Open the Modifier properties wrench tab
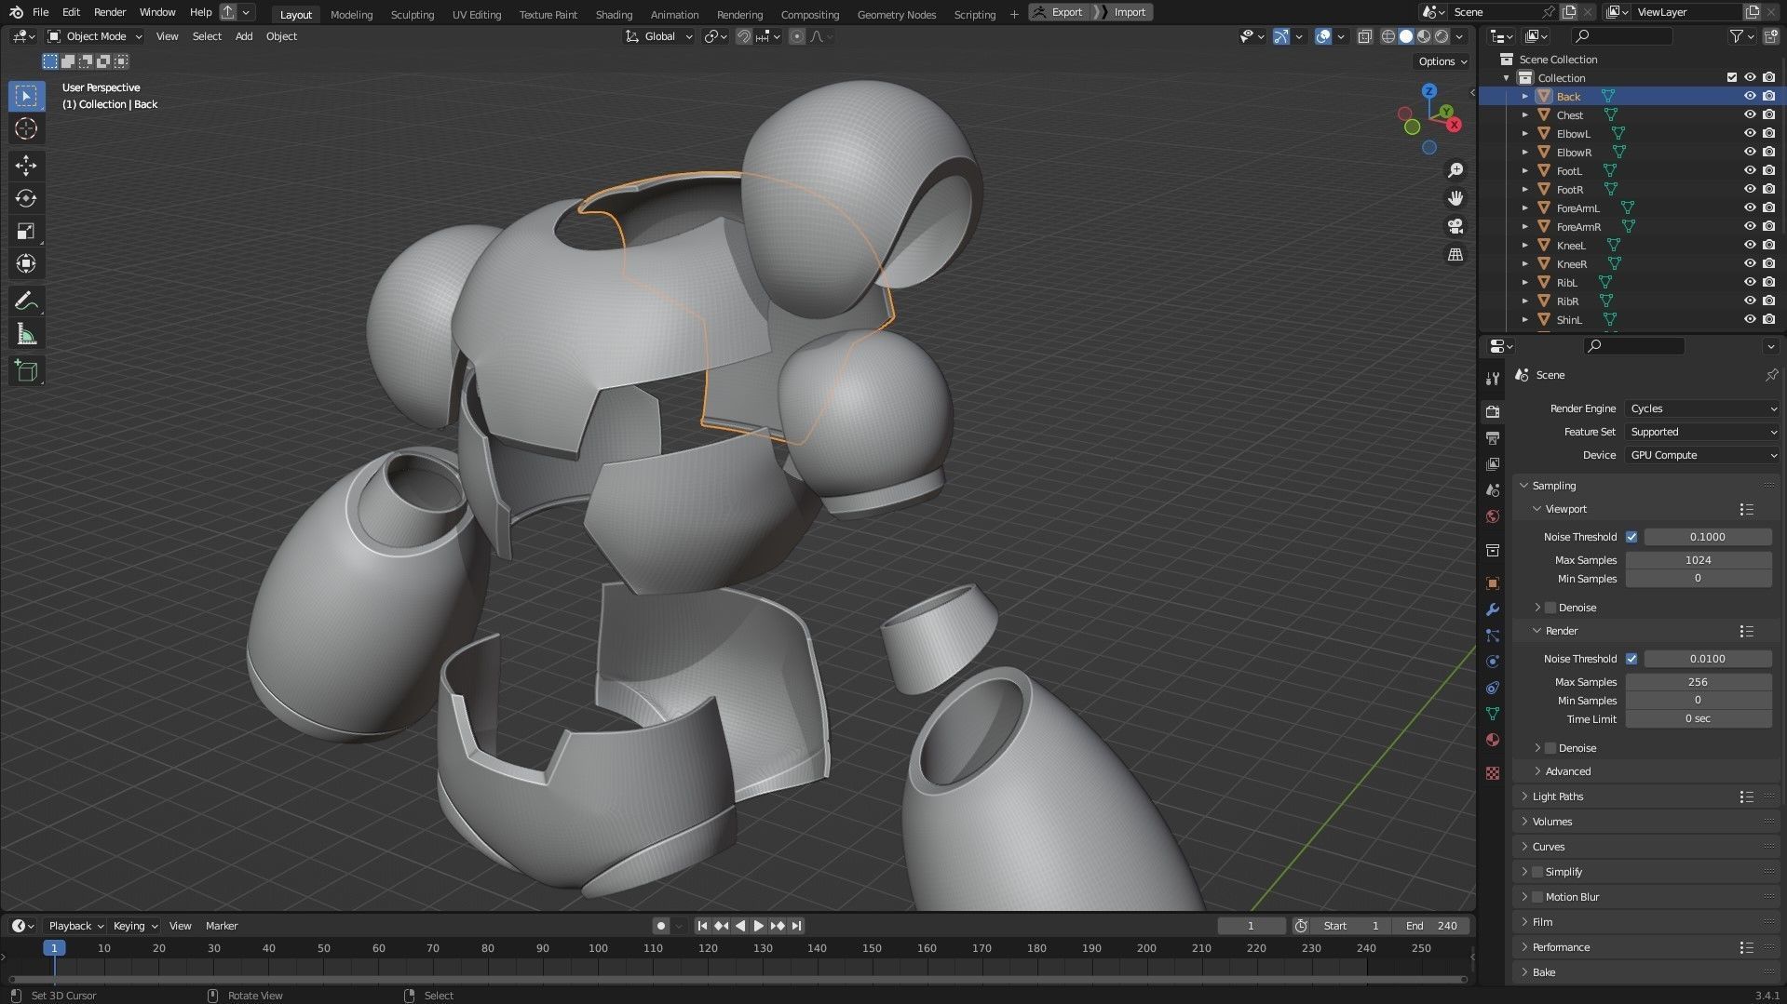The width and height of the screenshot is (1787, 1004). [1493, 609]
